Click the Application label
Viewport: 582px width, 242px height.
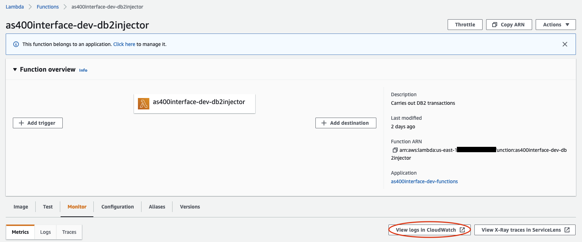pos(404,173)
